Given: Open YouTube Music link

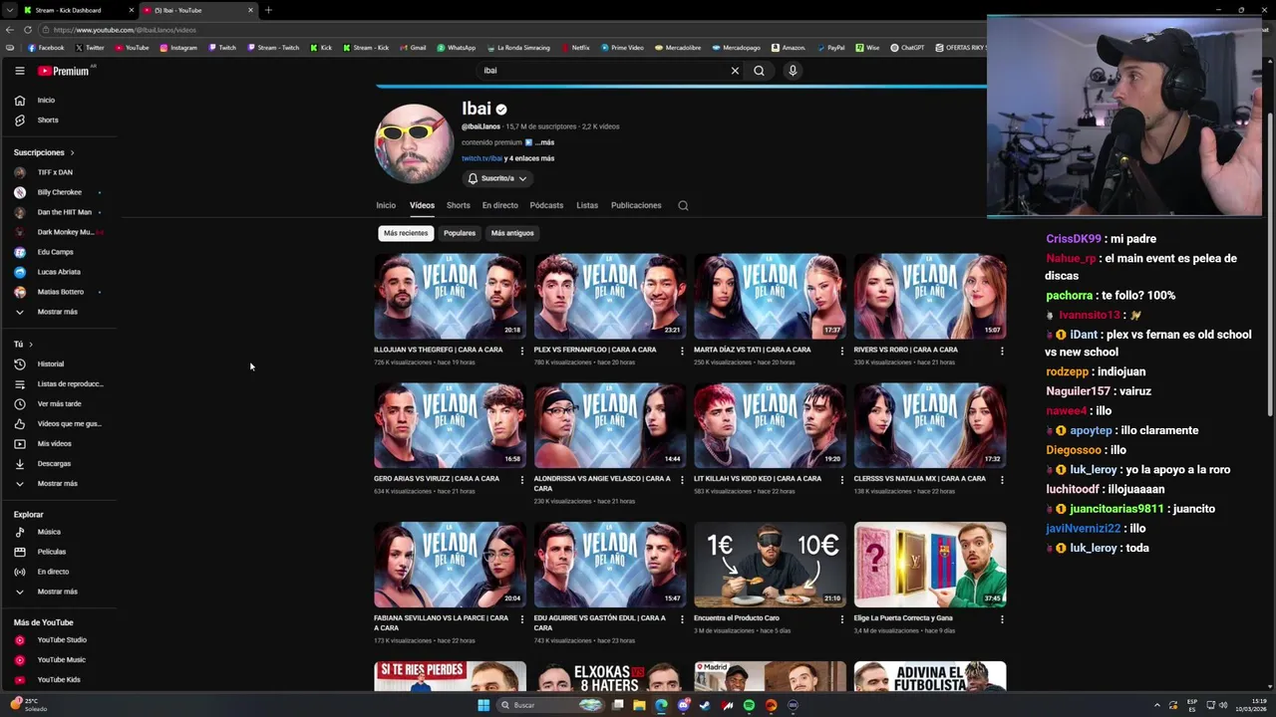Looking at the screenshot, I should point(60,659).
